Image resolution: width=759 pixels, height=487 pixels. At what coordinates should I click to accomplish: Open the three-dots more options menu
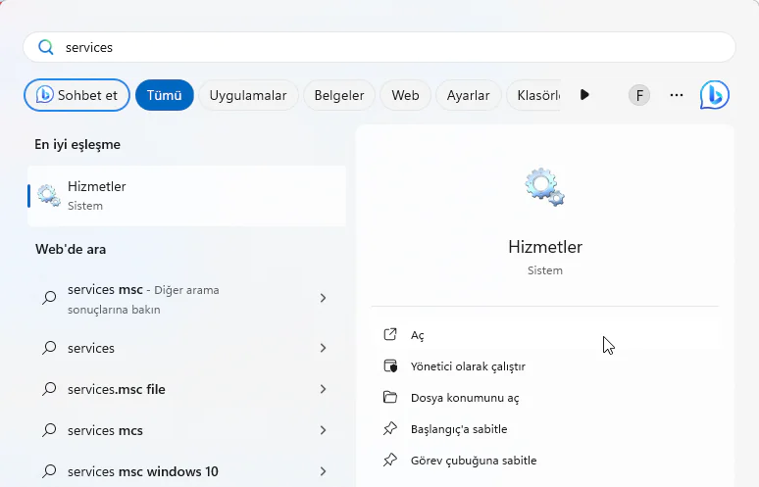(677, 95)
